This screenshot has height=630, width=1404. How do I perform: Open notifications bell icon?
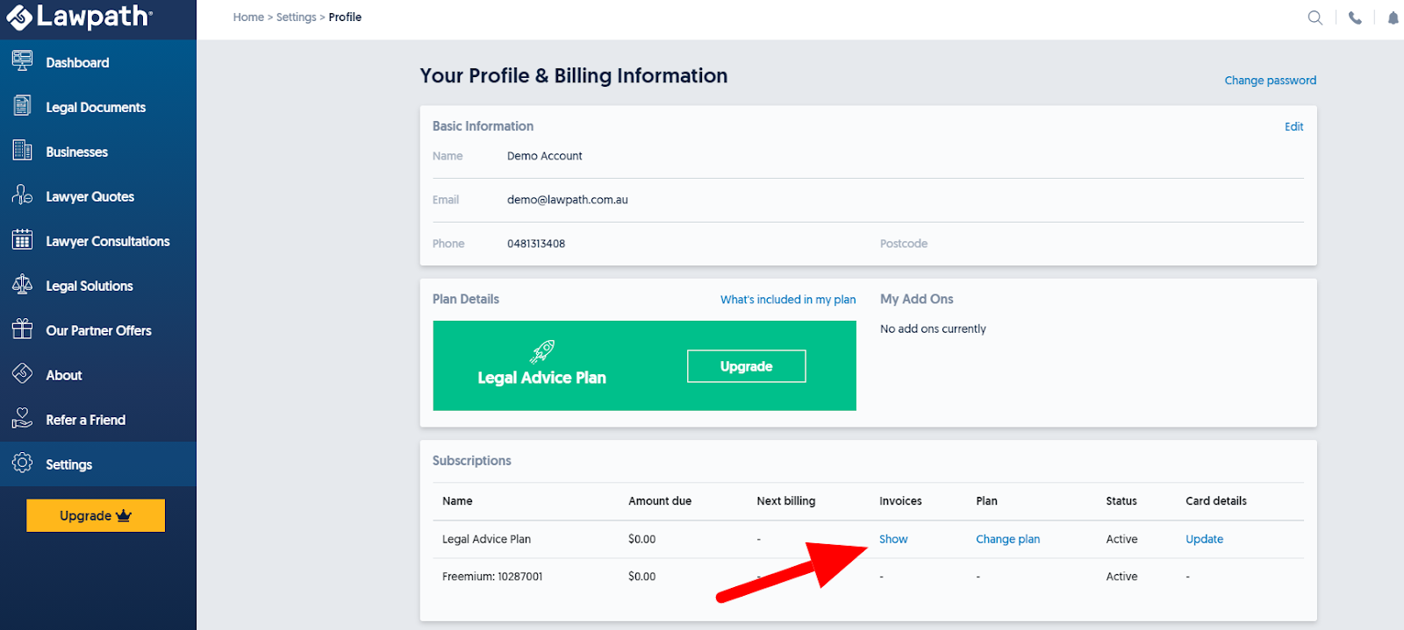pyautogui.click(x=1393, y=18)
